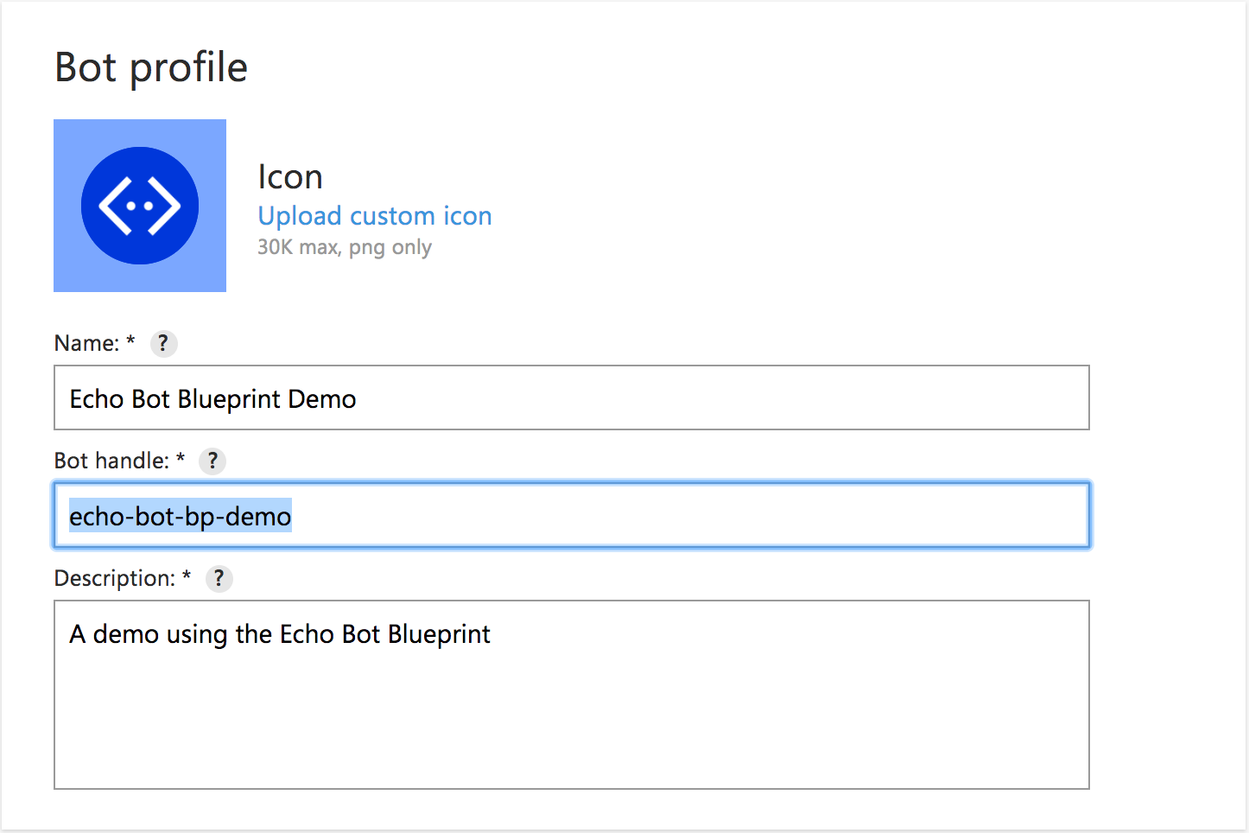Click the white code brackets bot glyph

click(140, 207)
